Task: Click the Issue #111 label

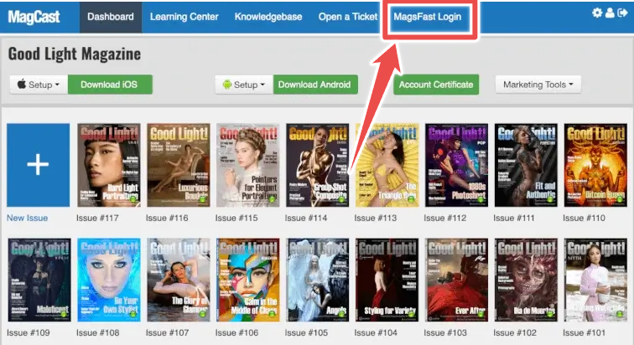Action: [x=514, y=218]
